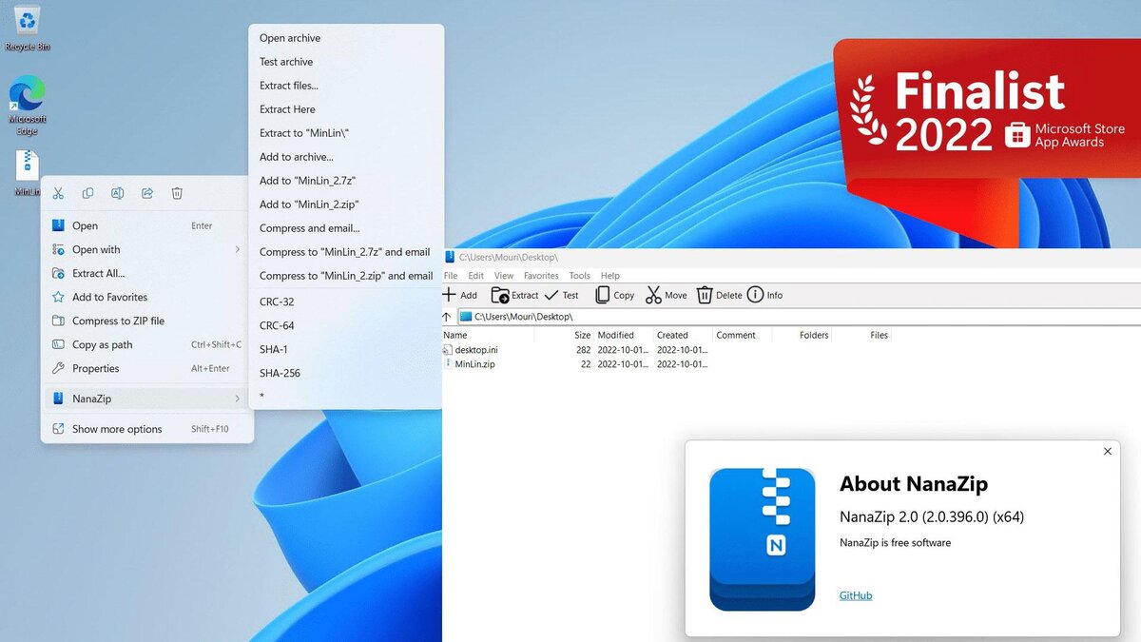Click the Delete toolbar button in NanaZip
Screen dimensions: 1141x642
(x=719, y=295)
